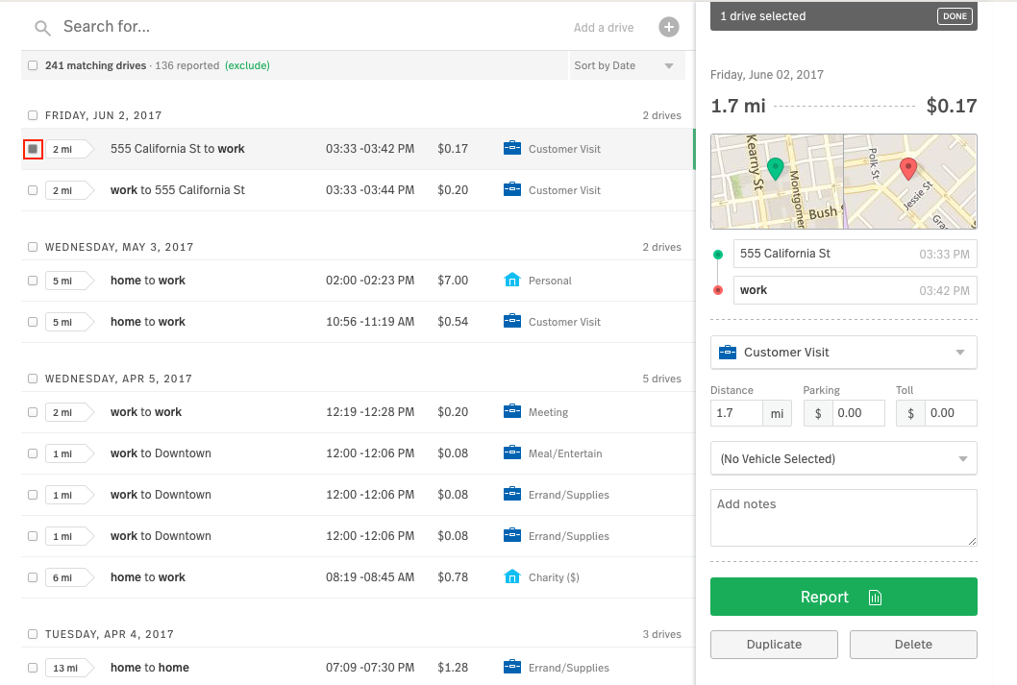Click the work end location field
1017x685 pixels.
click(x=855, y=290)
